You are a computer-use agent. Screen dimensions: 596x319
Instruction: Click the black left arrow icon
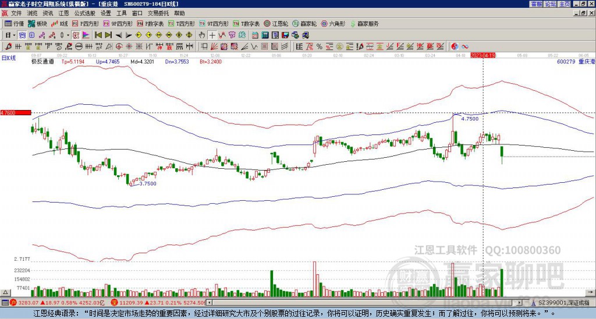(x=119, y=35)
